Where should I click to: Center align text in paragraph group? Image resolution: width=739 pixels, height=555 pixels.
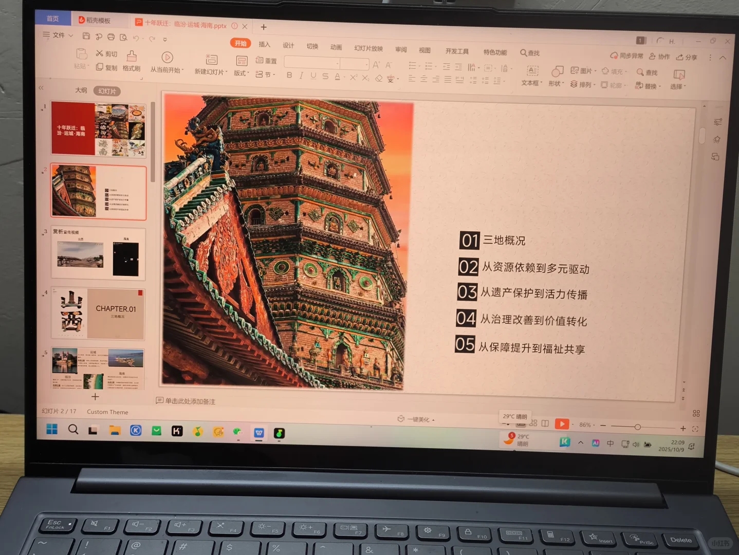423,79
